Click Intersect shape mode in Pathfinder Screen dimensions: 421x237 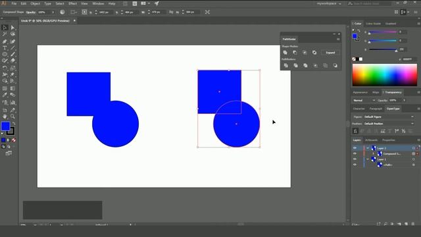pyautogui.click(x=305, y=53)
